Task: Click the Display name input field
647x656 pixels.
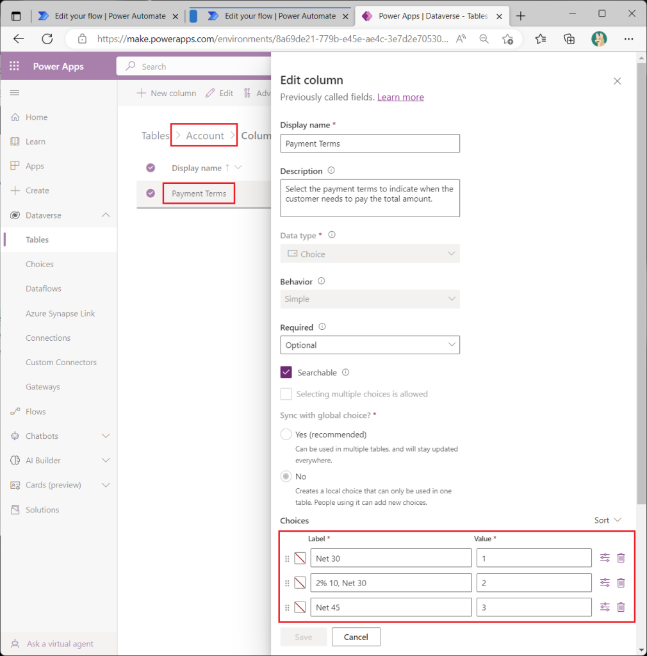Action: point(370,143)
